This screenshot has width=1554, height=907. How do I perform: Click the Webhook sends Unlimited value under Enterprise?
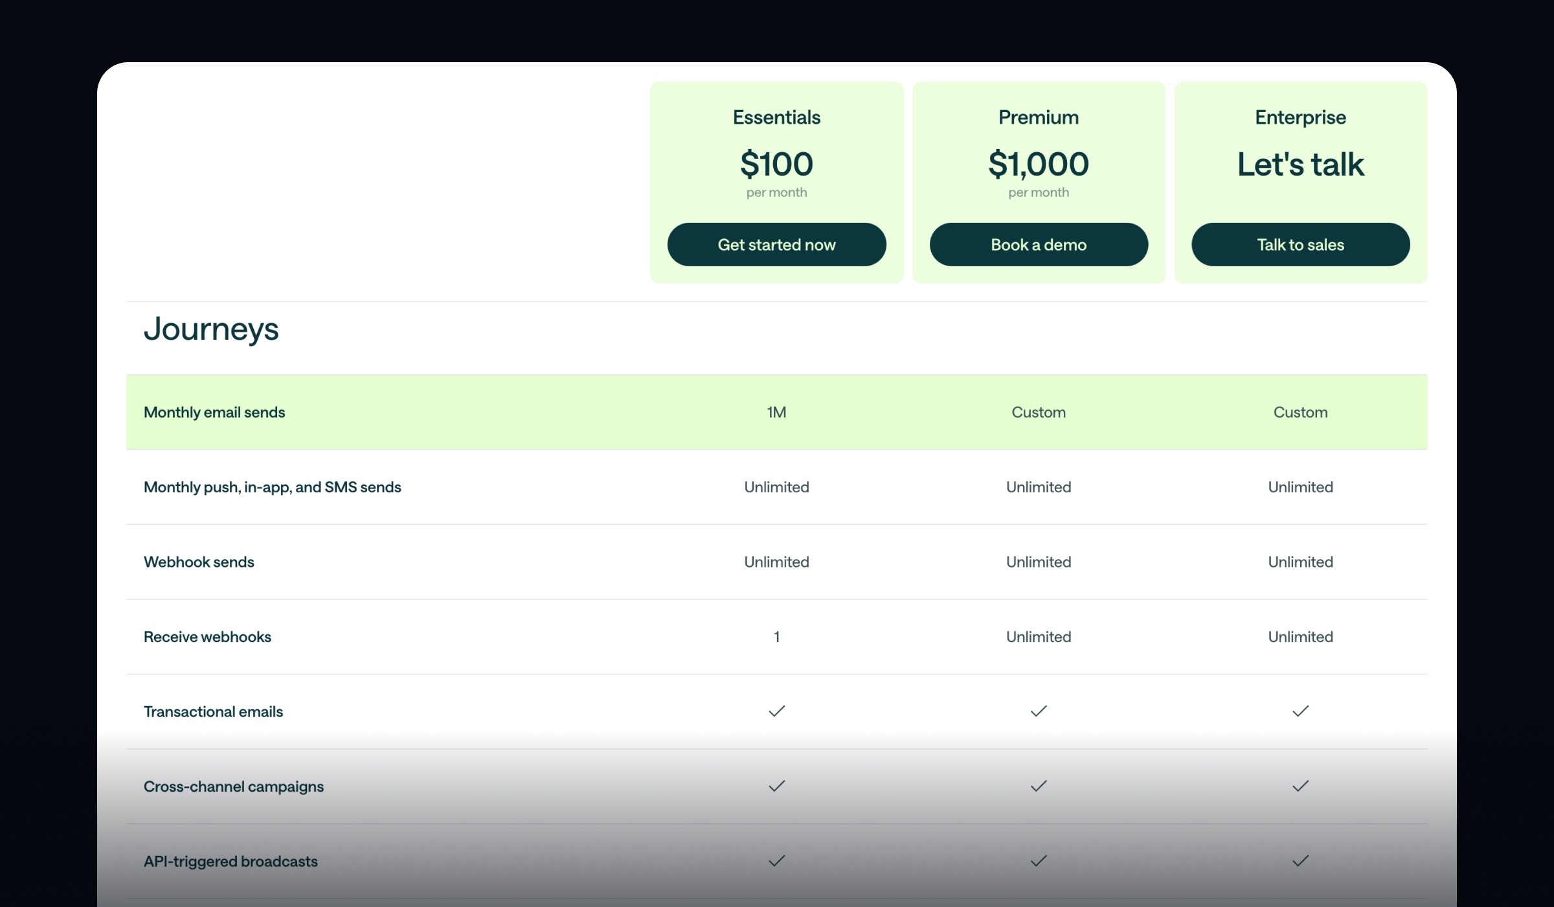[1300, 562]
